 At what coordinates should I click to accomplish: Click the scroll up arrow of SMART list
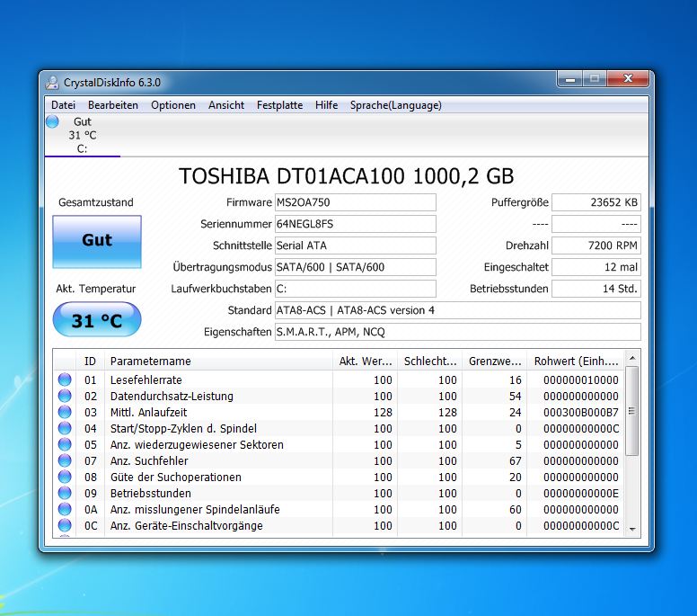632,358
